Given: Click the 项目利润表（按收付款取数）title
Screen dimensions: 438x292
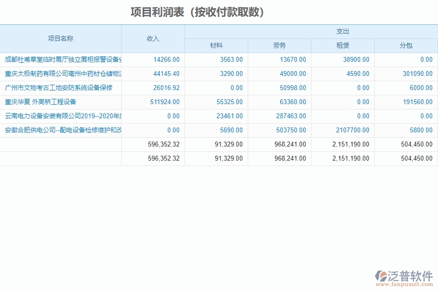Looking at the screenshot, I should click(x=197, y=11).
